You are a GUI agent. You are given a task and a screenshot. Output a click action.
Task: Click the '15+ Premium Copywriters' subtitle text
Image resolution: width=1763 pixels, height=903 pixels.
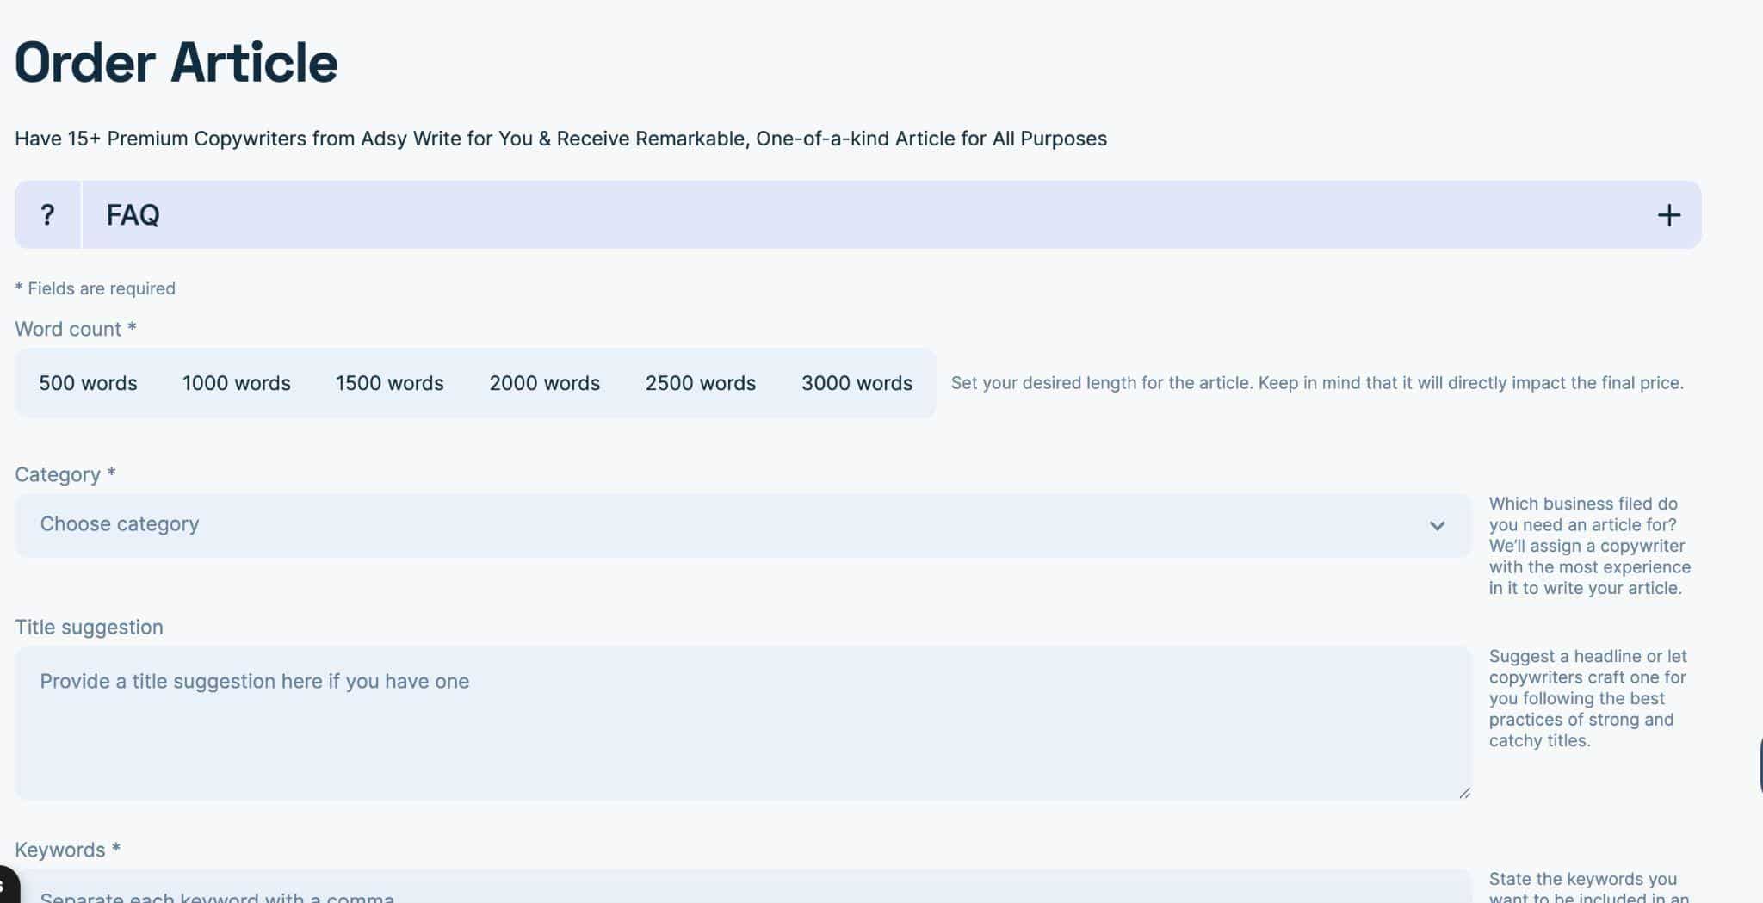point(560,139)
